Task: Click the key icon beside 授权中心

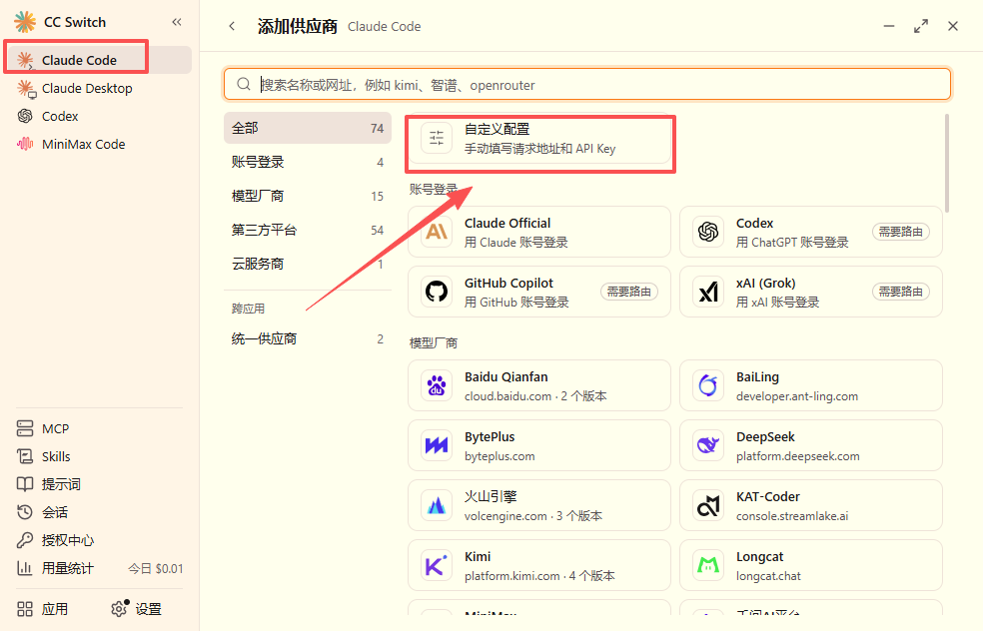Action: click(24, 540)
